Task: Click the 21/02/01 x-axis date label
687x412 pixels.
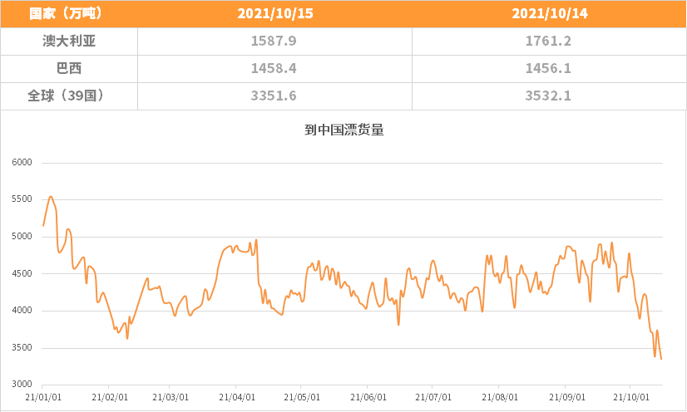Action: (x=110, y=398)
